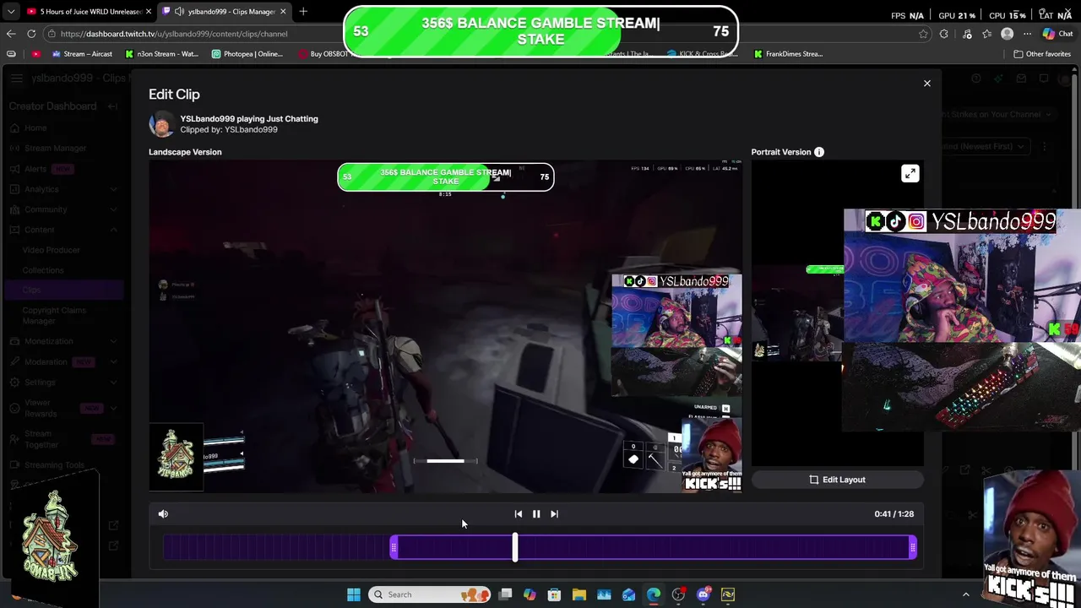Viewport: 1081px width, 608px height.
Task: Show hidden system tray icons
Action: [x=966, y=594]
